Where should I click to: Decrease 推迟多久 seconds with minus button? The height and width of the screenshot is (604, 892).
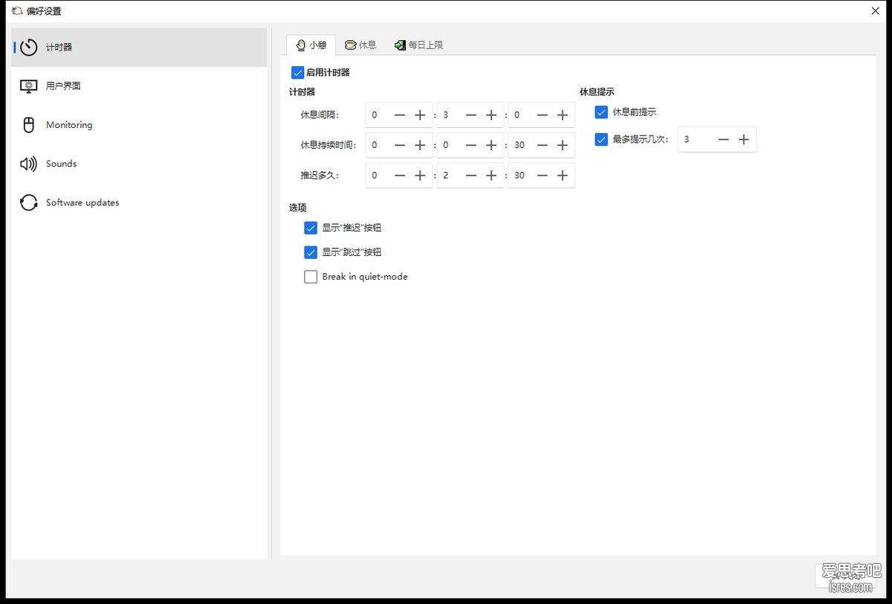(x=543, y=176)
